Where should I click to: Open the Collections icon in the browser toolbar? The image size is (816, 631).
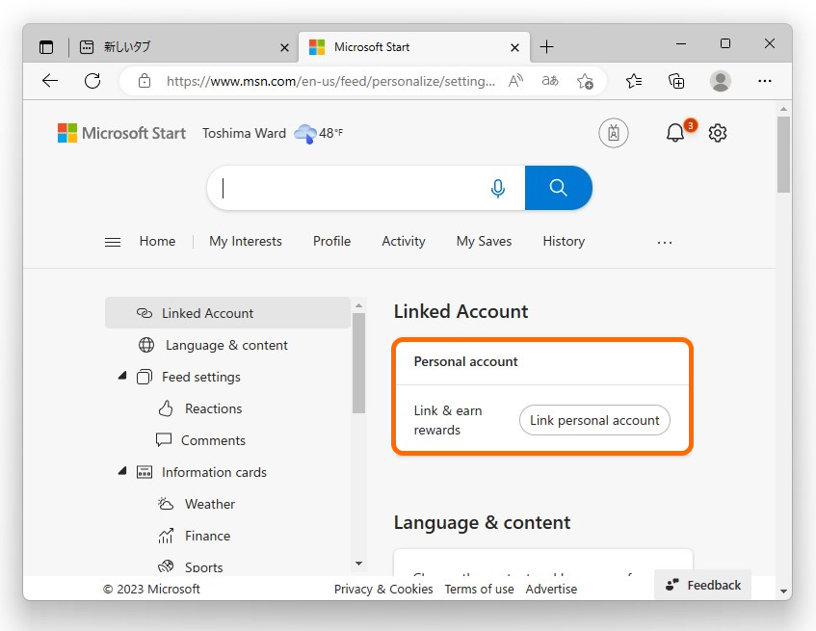[x=676, y=82]
